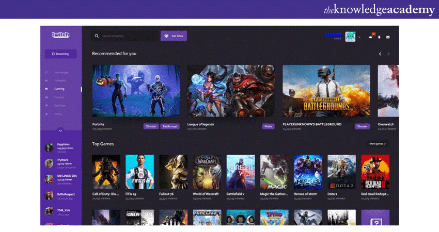Expand the sidebar menu with the down chevron
This screenshot has width=439, height=232.
60,130
